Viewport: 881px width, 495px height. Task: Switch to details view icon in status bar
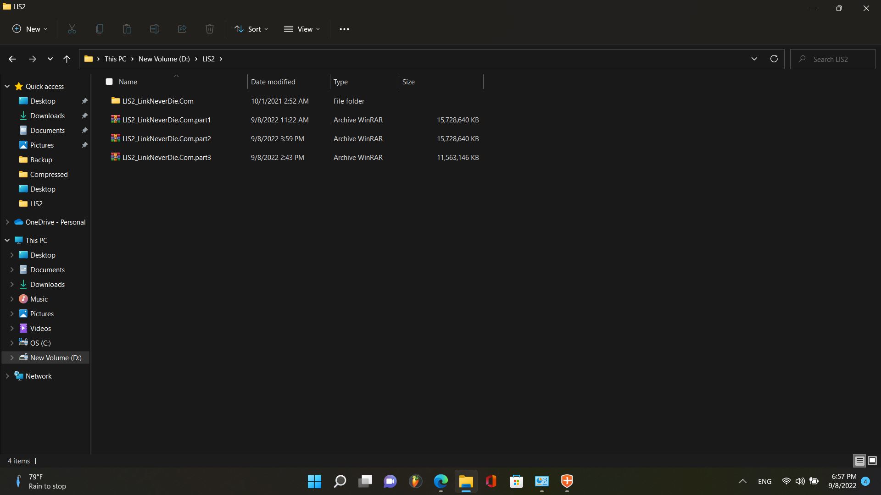coord(859,461)
